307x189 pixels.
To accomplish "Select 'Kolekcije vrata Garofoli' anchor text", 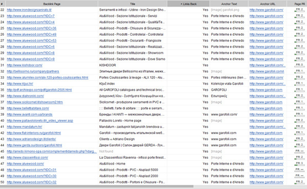I will click(x=227, y=84).
